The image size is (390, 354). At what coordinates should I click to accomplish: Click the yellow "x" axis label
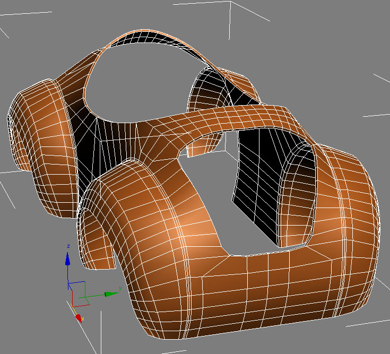coord(84,320)
